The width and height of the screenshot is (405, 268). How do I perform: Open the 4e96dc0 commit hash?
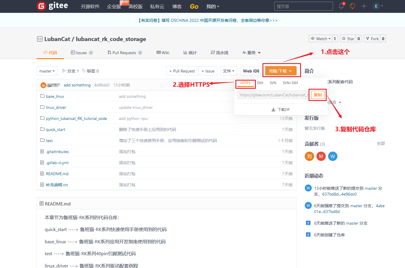coord(102,85)
